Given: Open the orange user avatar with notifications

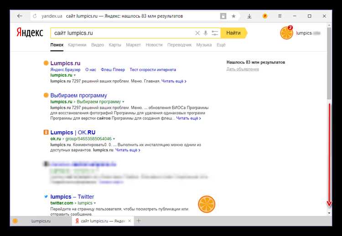Looking at the screenshot, I should pos(286,33).
